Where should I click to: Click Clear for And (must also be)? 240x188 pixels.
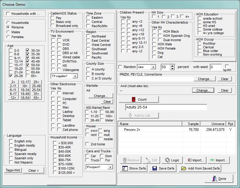(225, 90)
